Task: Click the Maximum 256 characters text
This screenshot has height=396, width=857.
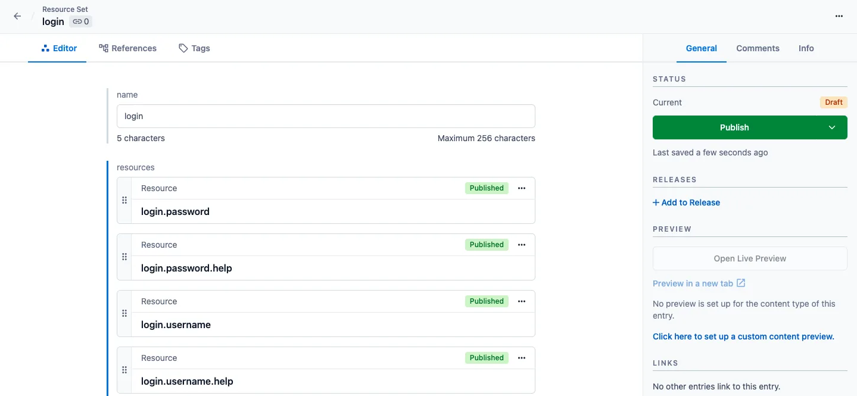Action: pyautogui.click(x=487, y=138)
